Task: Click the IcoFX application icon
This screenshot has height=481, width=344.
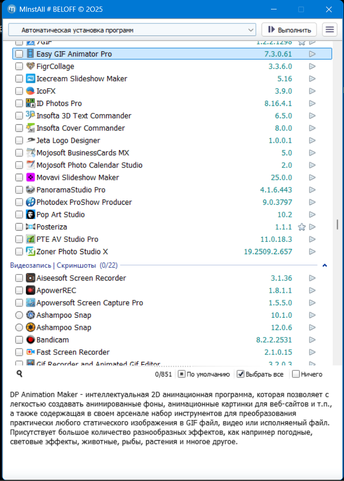Action: 30,91
